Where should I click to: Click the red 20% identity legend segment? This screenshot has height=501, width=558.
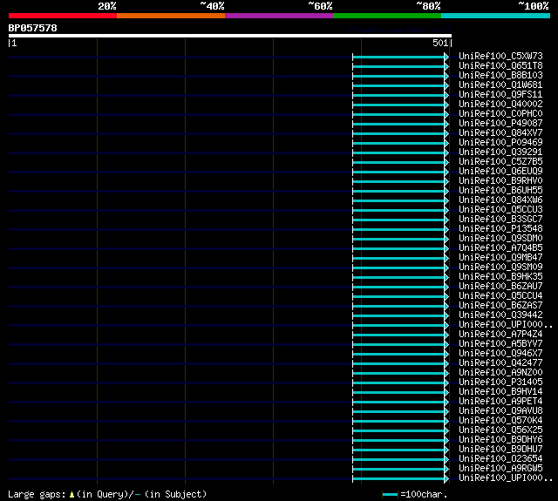pyautogui.click(x=63, y=16)
